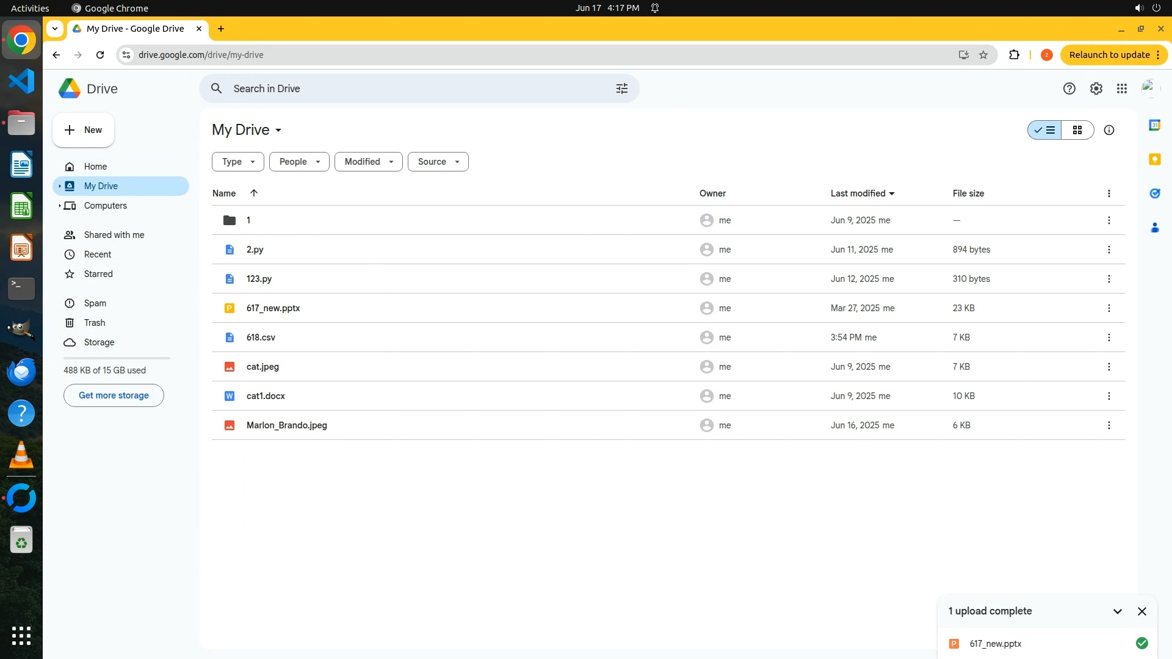Open Trash in the sidebar

(x=94, y=323)
